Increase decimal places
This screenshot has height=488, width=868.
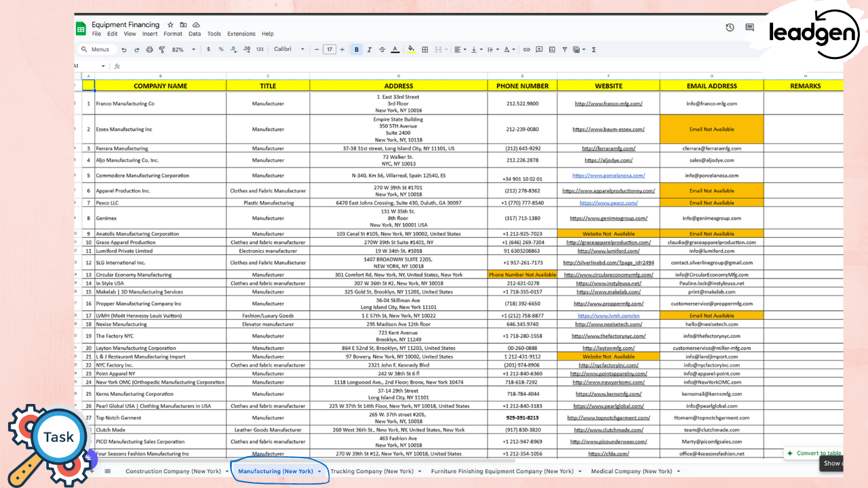[x=246, y=49]
